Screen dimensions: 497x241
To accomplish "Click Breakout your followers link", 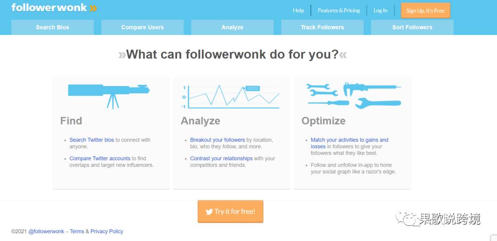I will click(x=217, y=140).
